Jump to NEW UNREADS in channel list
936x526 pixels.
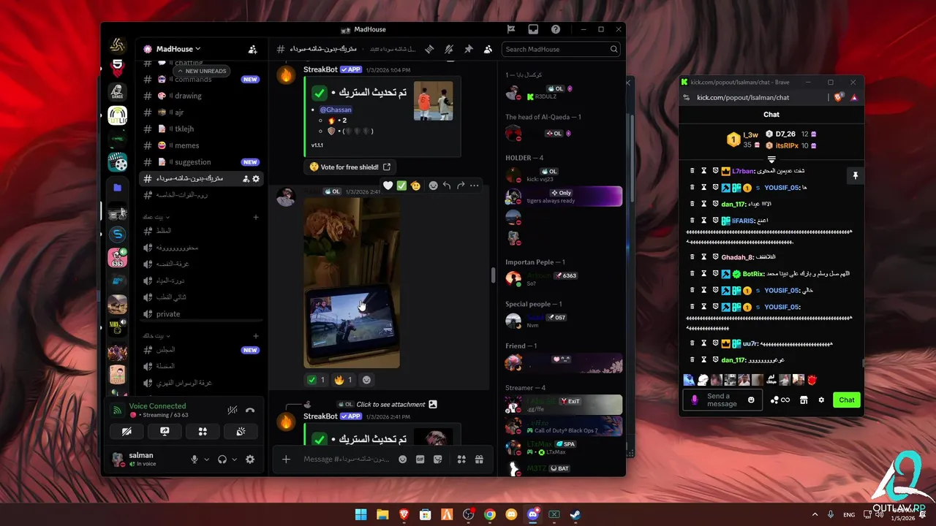pyautogui.click(x=202, y=71)
